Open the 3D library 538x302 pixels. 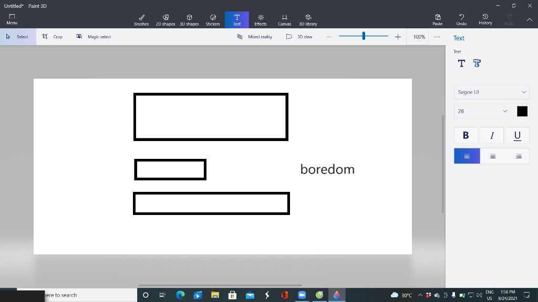308,20
